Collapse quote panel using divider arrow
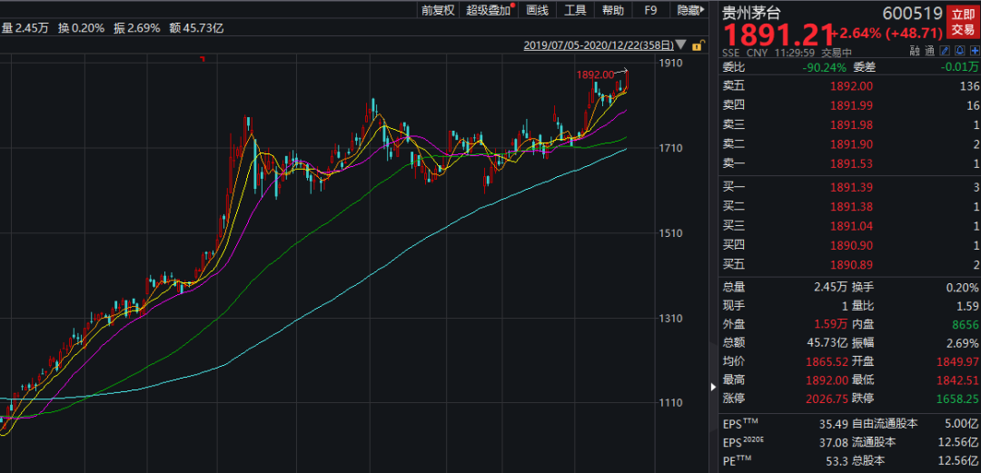Viewport: 981px width, 473px height. pyautogui.click(x=712, y=388)
